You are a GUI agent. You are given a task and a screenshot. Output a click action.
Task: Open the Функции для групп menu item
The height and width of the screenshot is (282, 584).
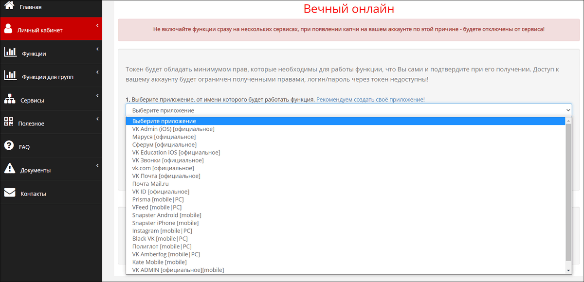(x=51, y=76)
